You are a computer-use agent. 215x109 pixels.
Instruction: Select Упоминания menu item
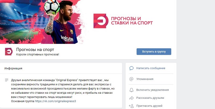145,79
